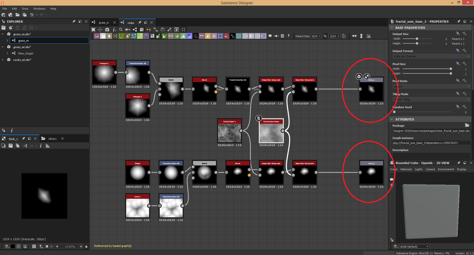Screen dimensions: 474x255
Task: Collapse the ATTRIBUTES section
Action: [x=391, y=119]
